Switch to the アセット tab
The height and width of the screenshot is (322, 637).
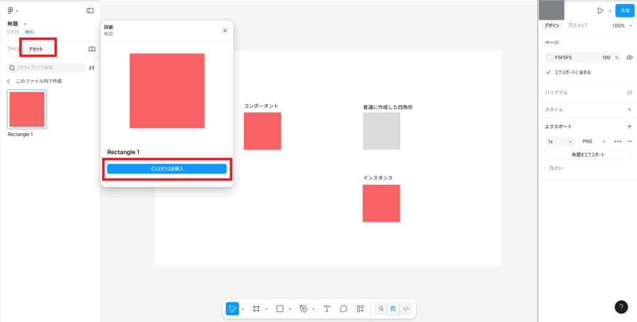point(36,48)
